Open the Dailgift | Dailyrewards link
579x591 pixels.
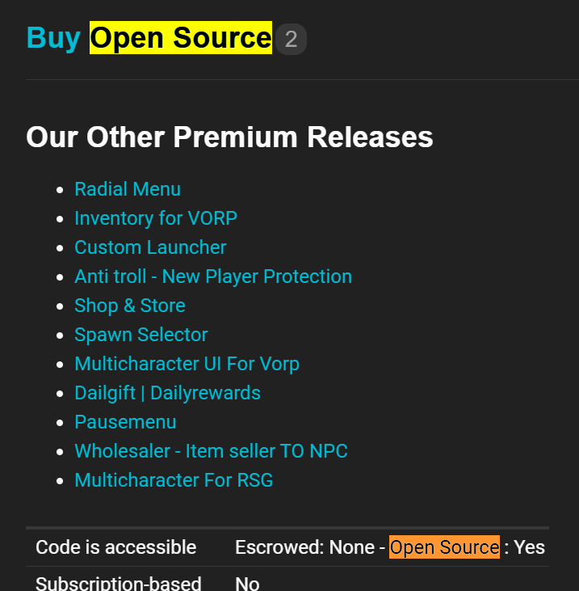pyautogui.click(x=167, y=393)
